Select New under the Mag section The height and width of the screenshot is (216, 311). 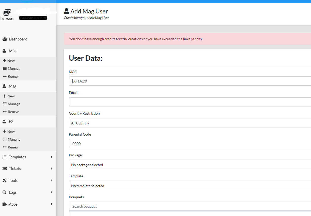pyautogui.click(x=11, y=96)
